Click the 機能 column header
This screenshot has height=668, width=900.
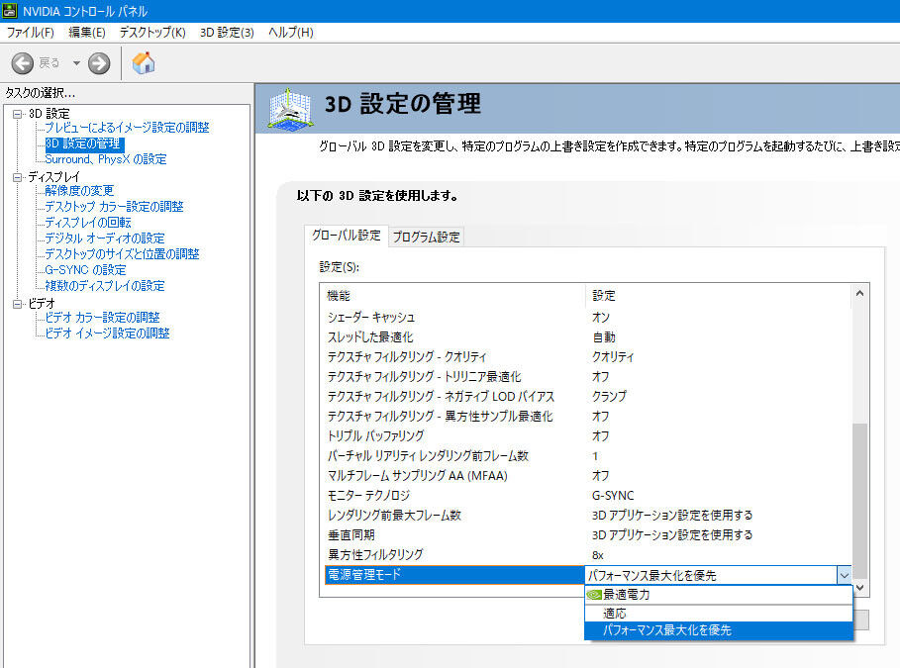click(452, 296)
